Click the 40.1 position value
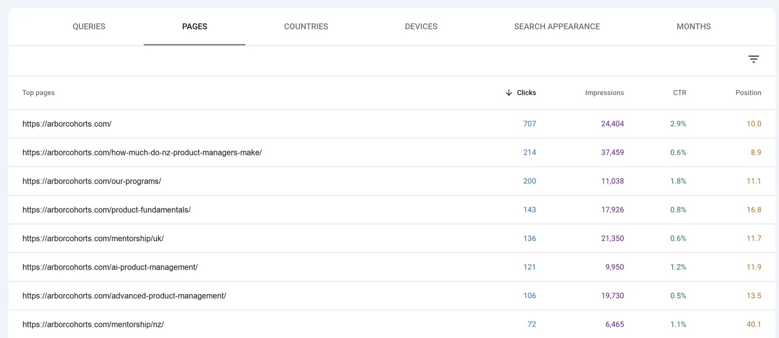The width and height of the screenshot is (779, 338). (x=754, y=324)
